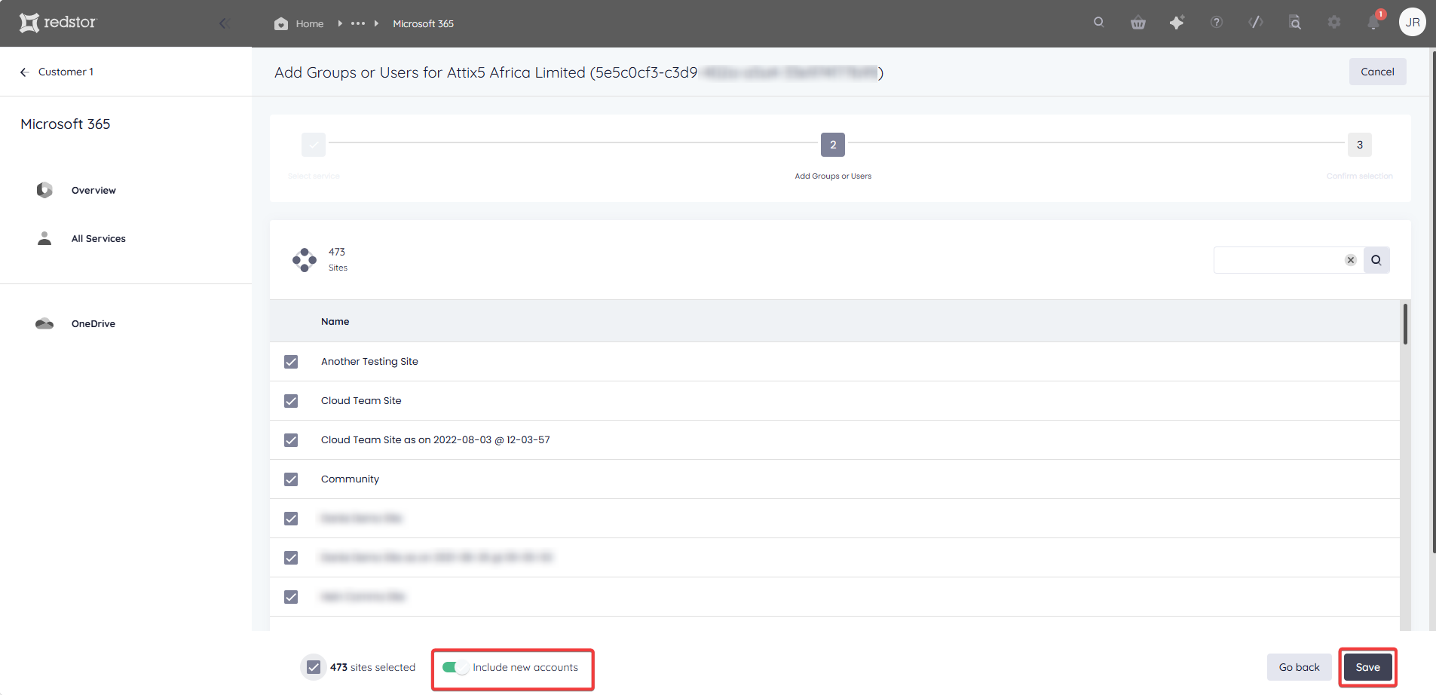Open the settings gear icon
The width and height of the screenshot is (1436, 695).
tap(1334, 23)
